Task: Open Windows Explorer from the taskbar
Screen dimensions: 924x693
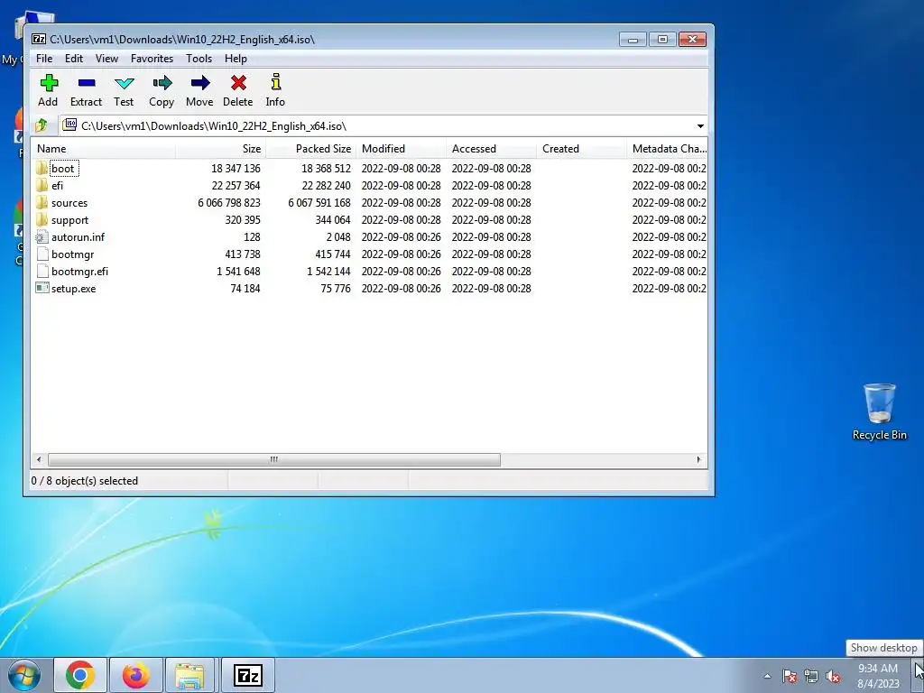Action: point(189,675)
